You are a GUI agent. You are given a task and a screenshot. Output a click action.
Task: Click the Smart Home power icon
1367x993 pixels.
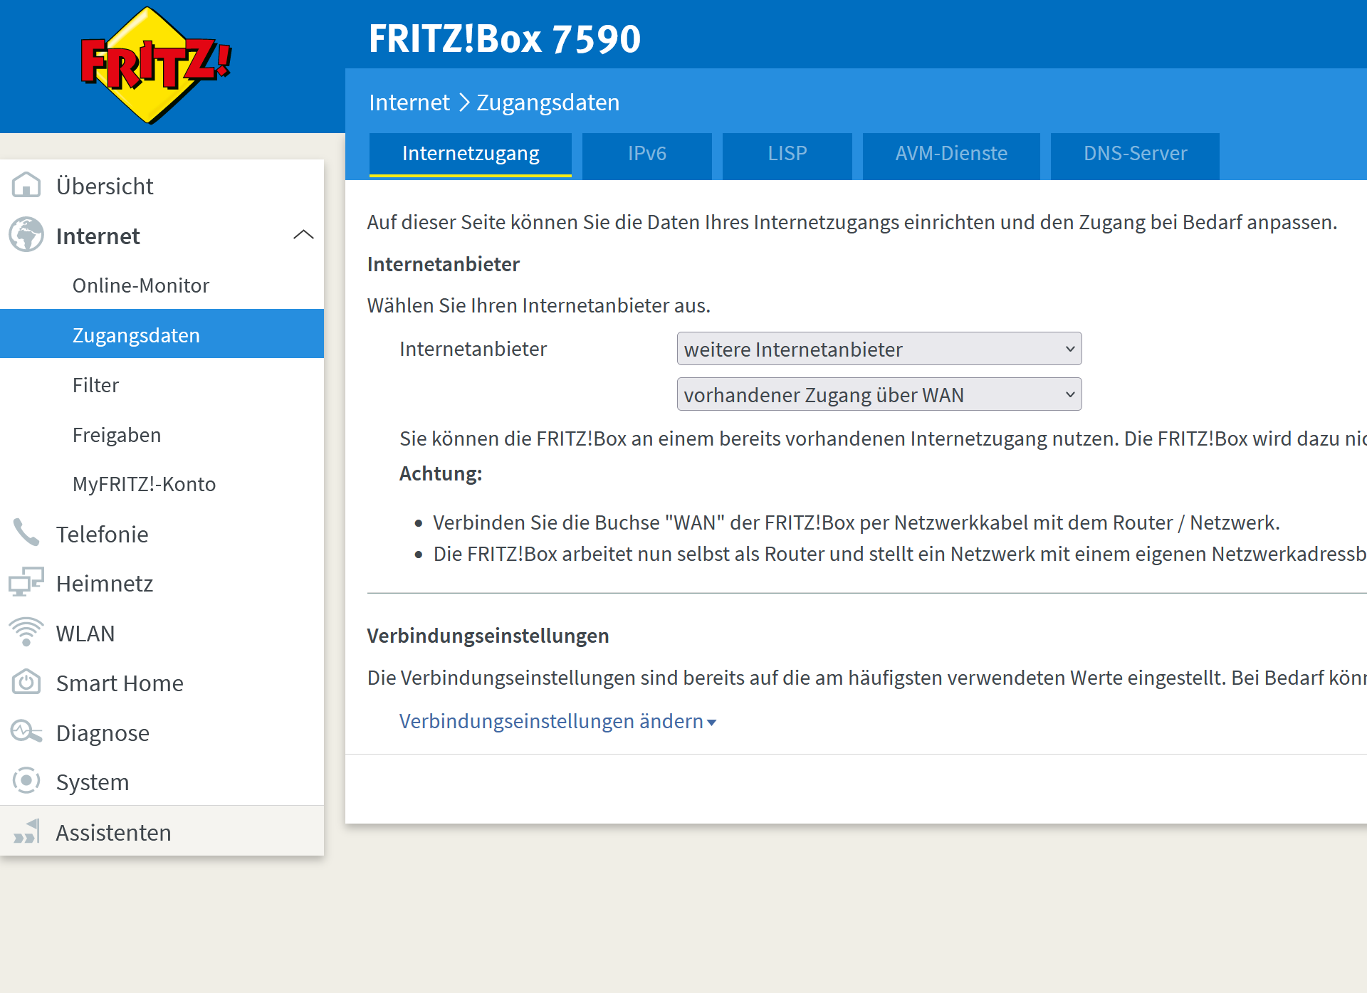click(x=26, y=682)
